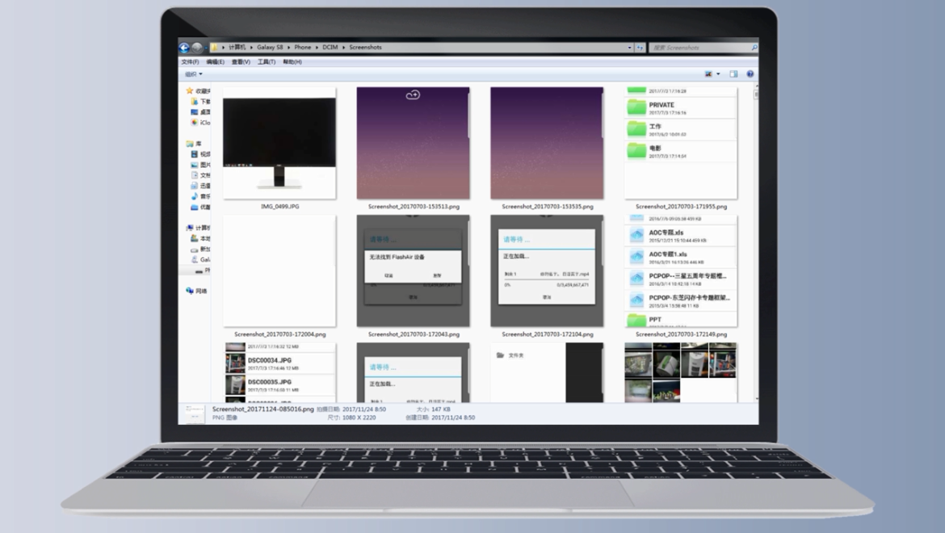
Task: Select Screenshot_20170703-172104.png thumbnail
Action: point(547,271)
